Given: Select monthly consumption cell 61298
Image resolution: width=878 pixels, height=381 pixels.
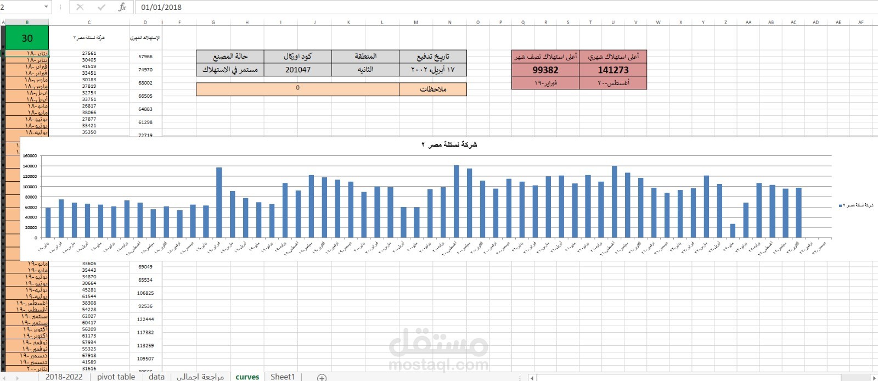Looking at the screenshot, I should (145, 122).
